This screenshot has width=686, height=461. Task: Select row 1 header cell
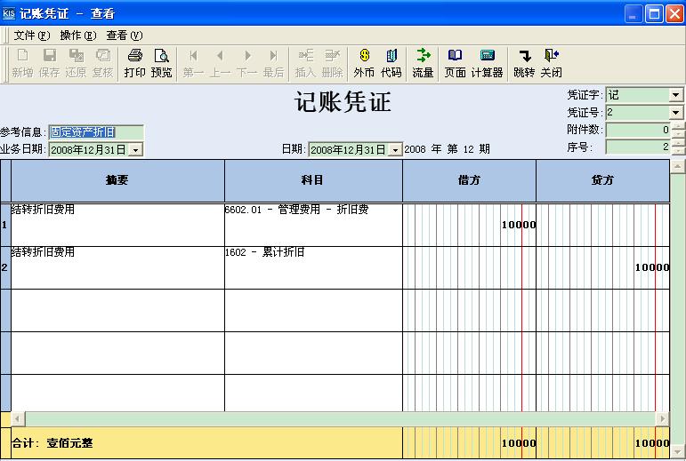(5, 225)
